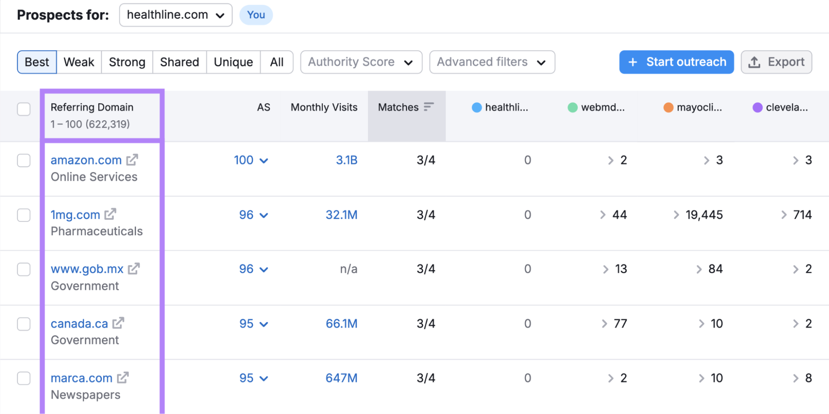Open external link icon beside www.gob.mx
Screen dimensions: 829x414
point(134,269)
